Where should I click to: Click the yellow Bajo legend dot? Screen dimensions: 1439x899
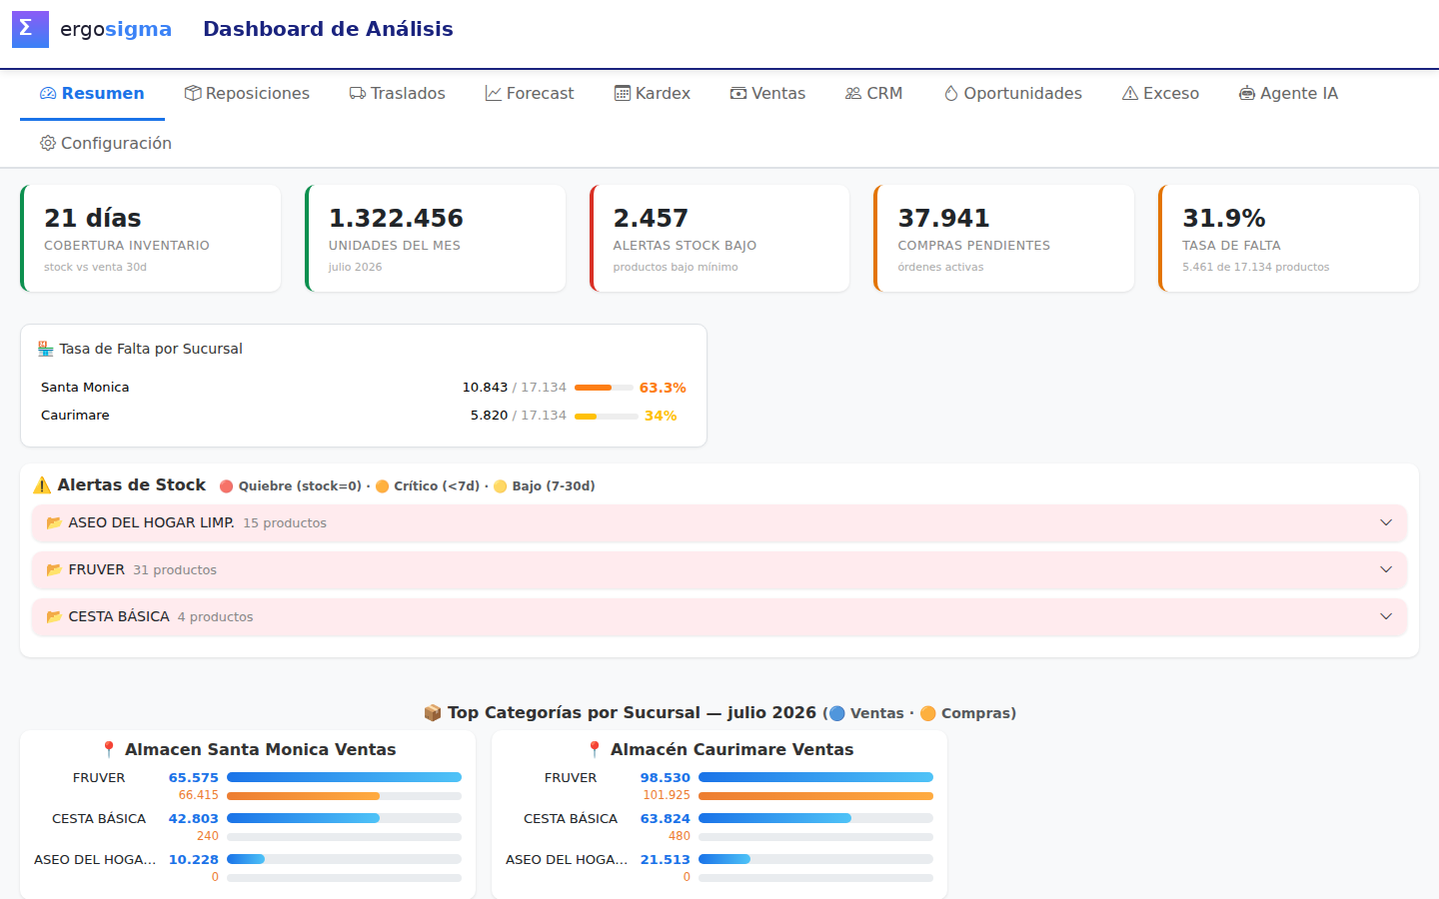click(500, 486)
